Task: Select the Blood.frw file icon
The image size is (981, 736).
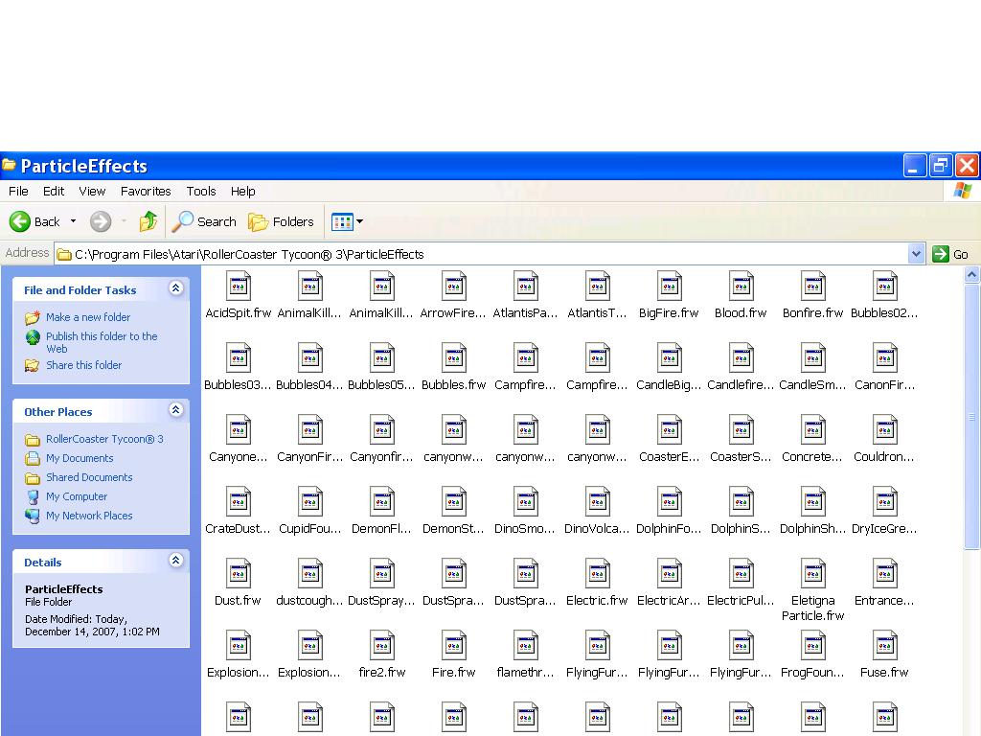Action: tap(741, 287)
